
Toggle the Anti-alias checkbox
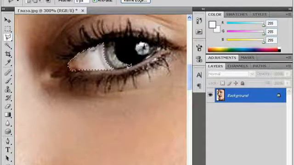95,1
